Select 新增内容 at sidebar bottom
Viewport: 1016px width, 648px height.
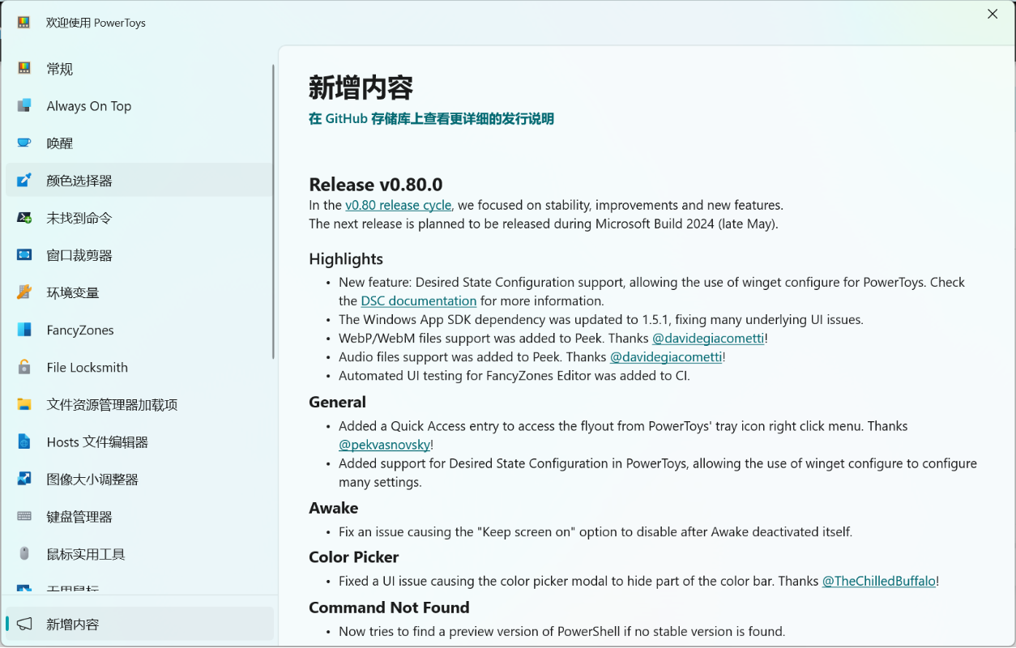139,624
